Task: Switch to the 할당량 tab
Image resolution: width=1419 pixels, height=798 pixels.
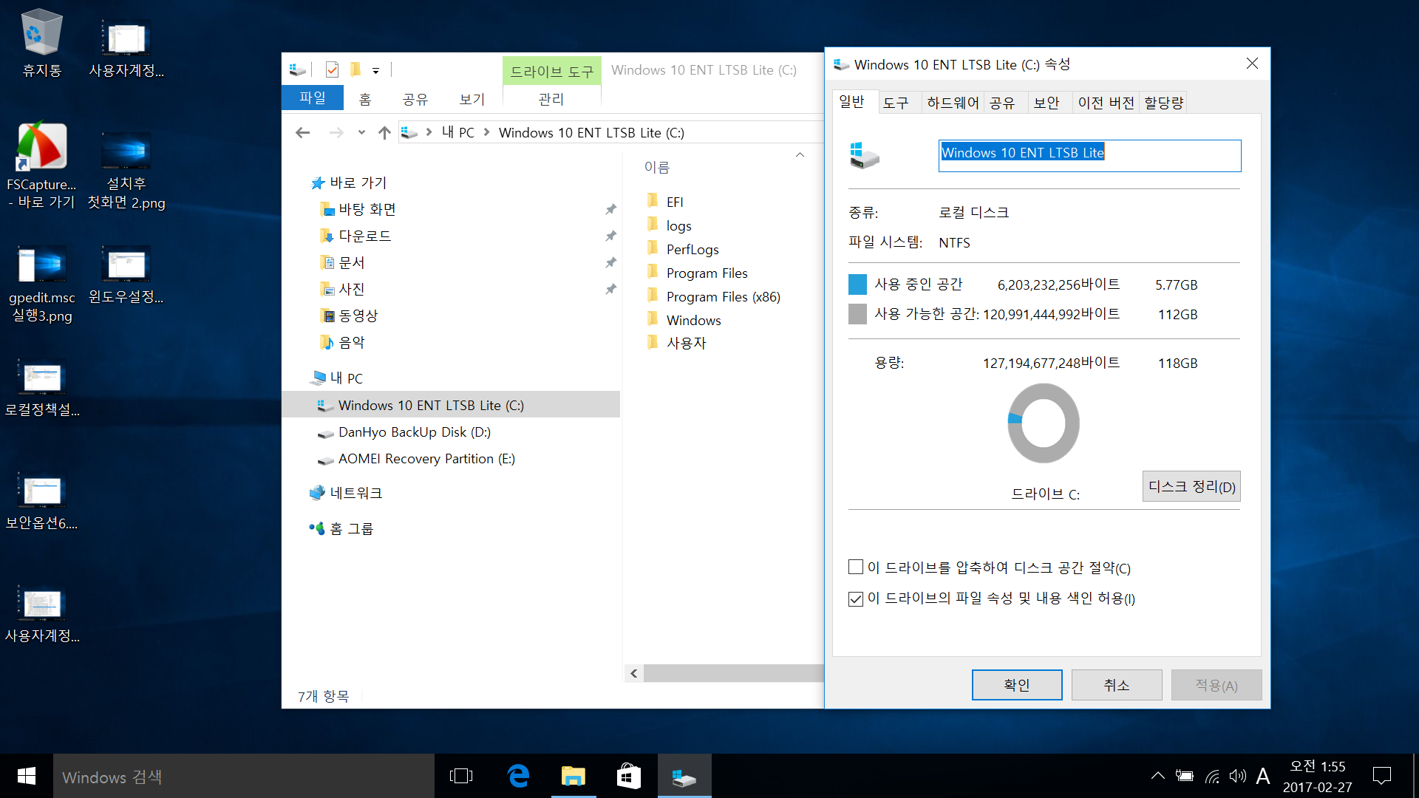Action: click(x=1164, y=103)
